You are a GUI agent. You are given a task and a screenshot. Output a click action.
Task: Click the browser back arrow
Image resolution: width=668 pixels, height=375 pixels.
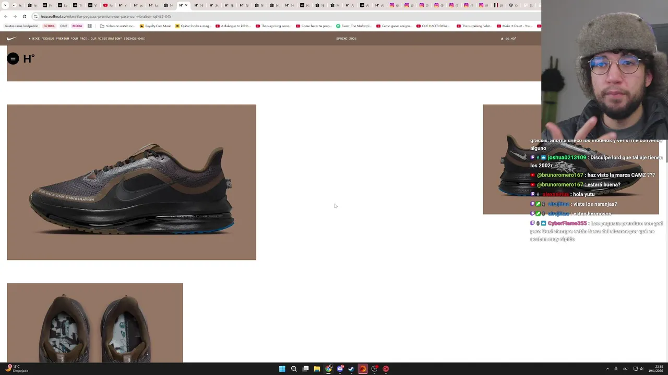[6, 16]
